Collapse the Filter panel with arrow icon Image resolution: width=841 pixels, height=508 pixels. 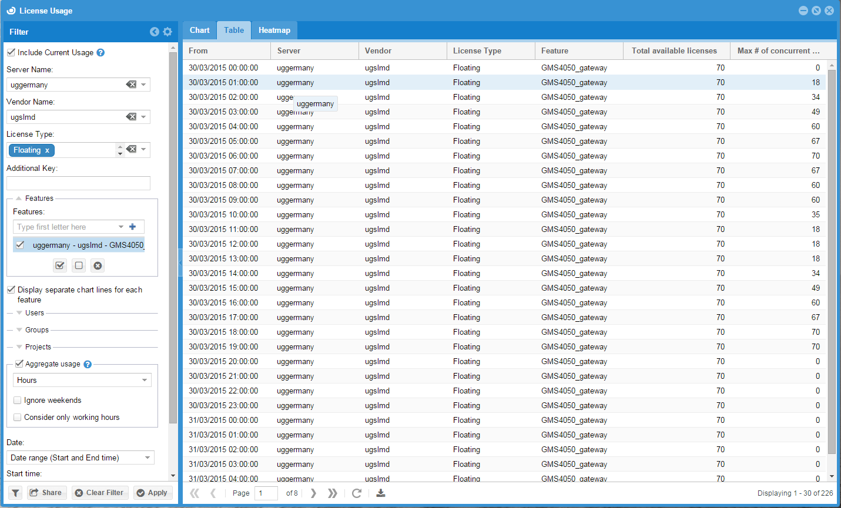(155, 32)
